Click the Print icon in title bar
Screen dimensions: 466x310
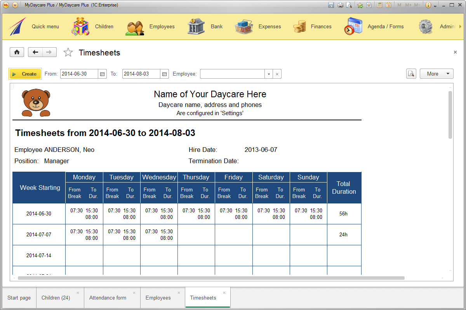point(340,5)
